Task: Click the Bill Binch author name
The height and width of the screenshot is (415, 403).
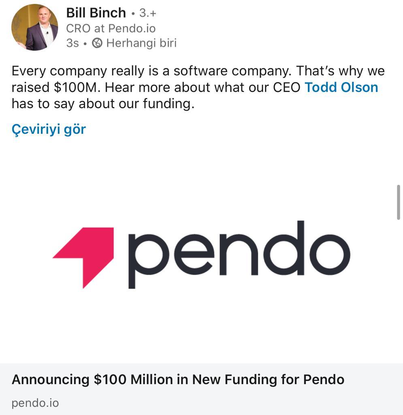Action: [x=96, y=13]
